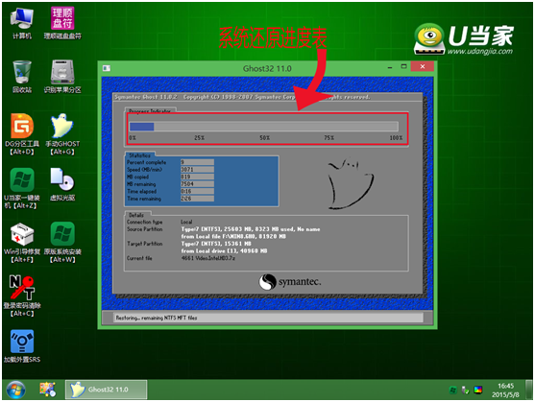
Task: Launch the 理顺盘符 disk letter tool
Action: click(62, 23)
